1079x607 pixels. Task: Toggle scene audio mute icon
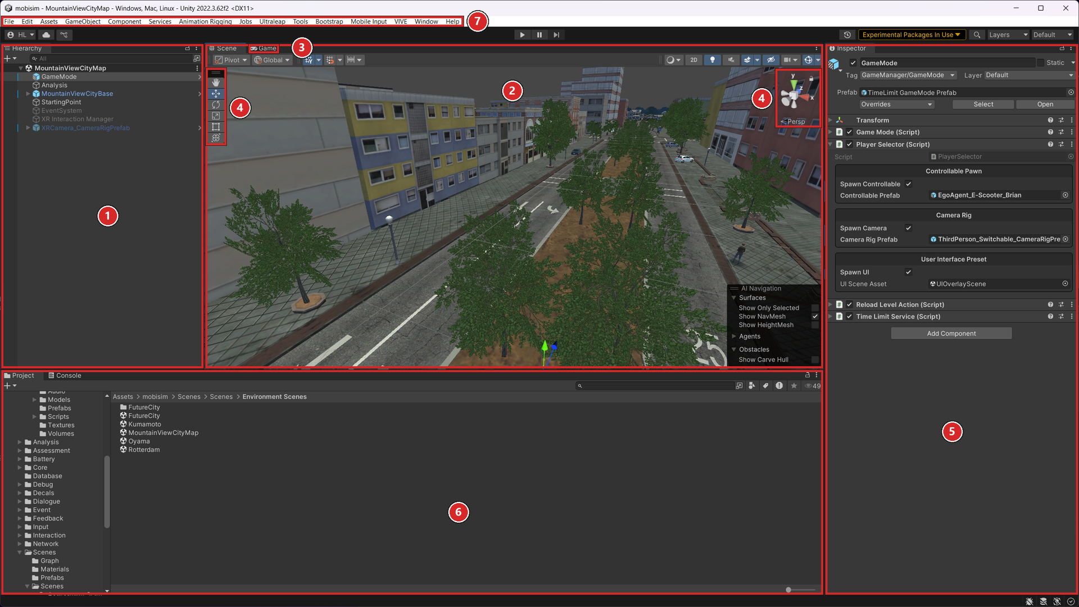click(731, 60)
